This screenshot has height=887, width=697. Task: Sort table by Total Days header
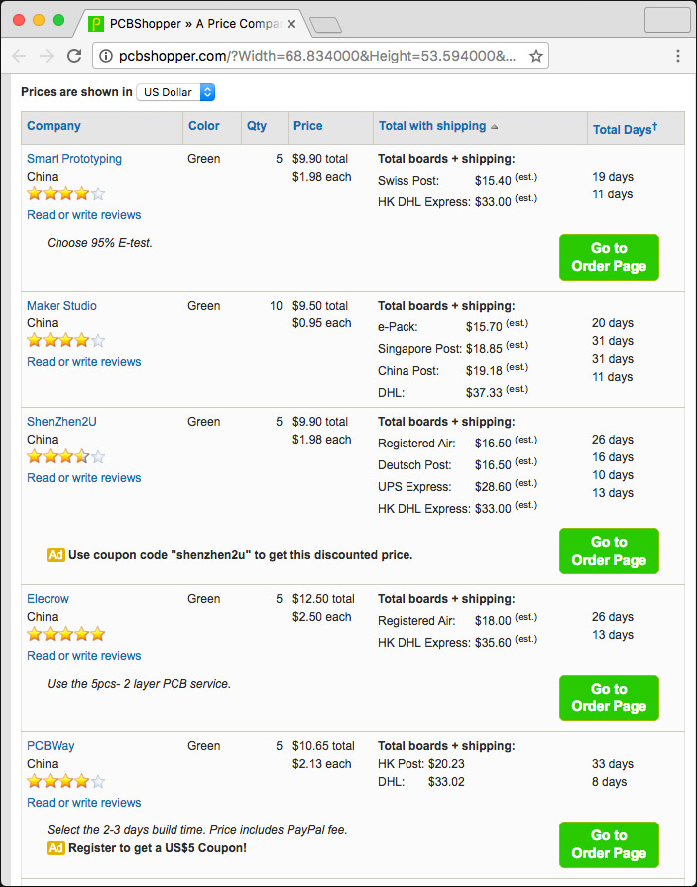622,130
